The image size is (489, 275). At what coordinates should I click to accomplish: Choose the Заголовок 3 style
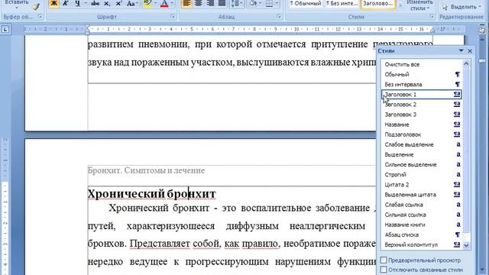421,115
